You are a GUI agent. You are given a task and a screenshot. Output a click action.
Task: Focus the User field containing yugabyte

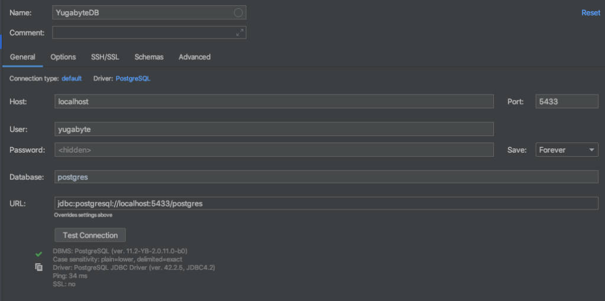click(x=274, y=129)
